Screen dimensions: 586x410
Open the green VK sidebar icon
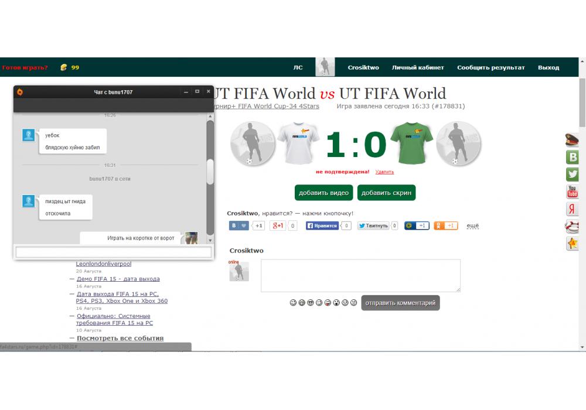point(572,157)
